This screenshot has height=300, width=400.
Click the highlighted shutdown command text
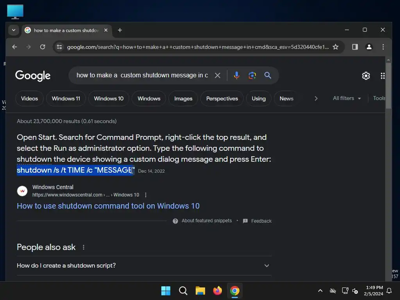75,170
